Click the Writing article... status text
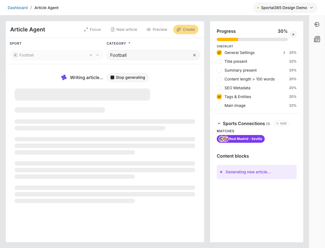The image size is (325, 248). click(x=86, y=77)
